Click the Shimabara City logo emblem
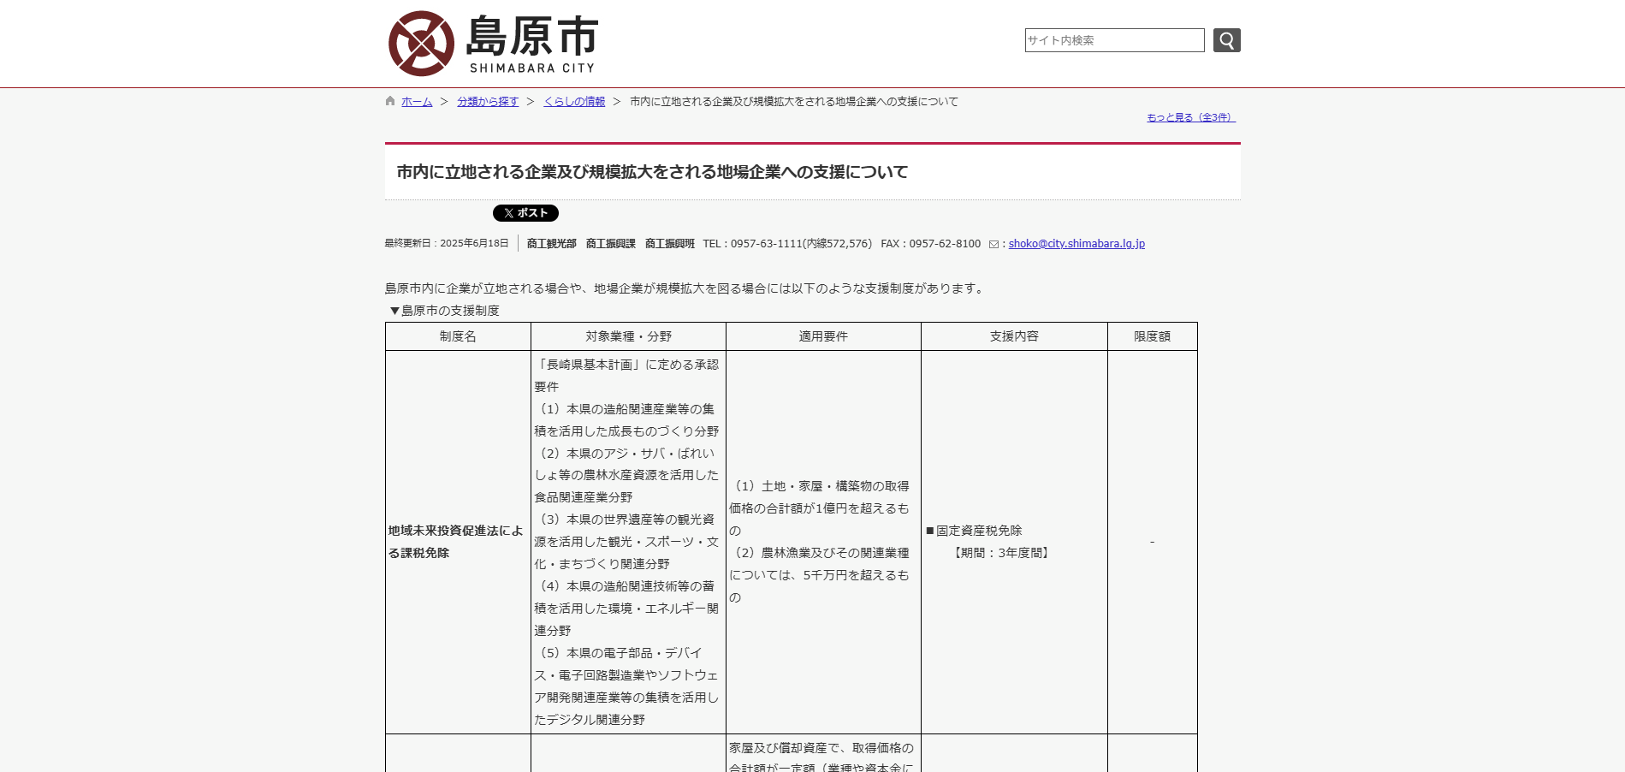Image resolution: width=1625 pixels, height=772 pixels. (x=421, y=44)
